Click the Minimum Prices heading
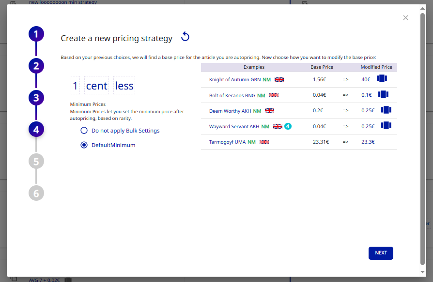The image size is (433, 282). coord(88,104)
